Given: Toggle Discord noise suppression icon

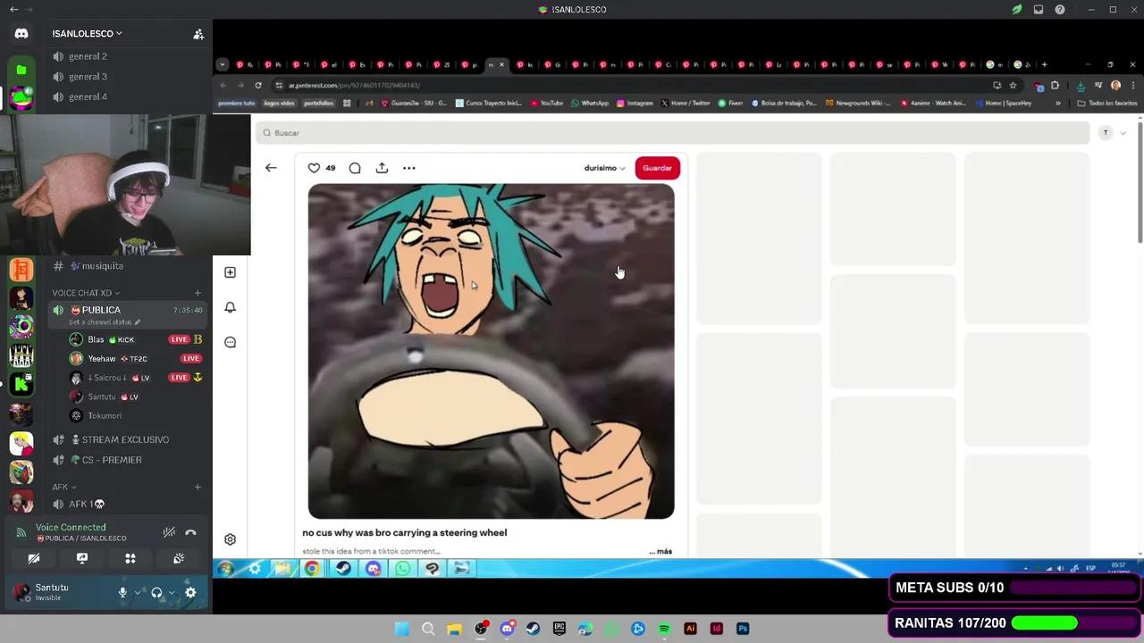Looking at the screenshot, I should (x=169, y=532).
